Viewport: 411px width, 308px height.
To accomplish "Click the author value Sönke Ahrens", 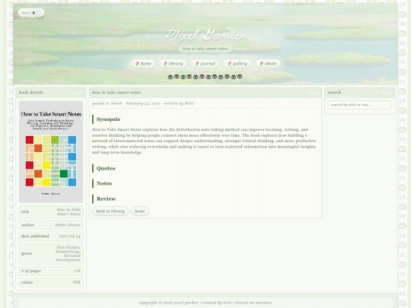I will point(68,225).
